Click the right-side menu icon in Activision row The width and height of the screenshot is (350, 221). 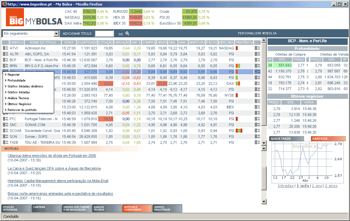257,48
